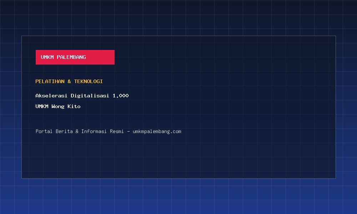Click the word Informasi in footer text
The height and width of the screenshot is (214, 357).
tap(94, 132)
